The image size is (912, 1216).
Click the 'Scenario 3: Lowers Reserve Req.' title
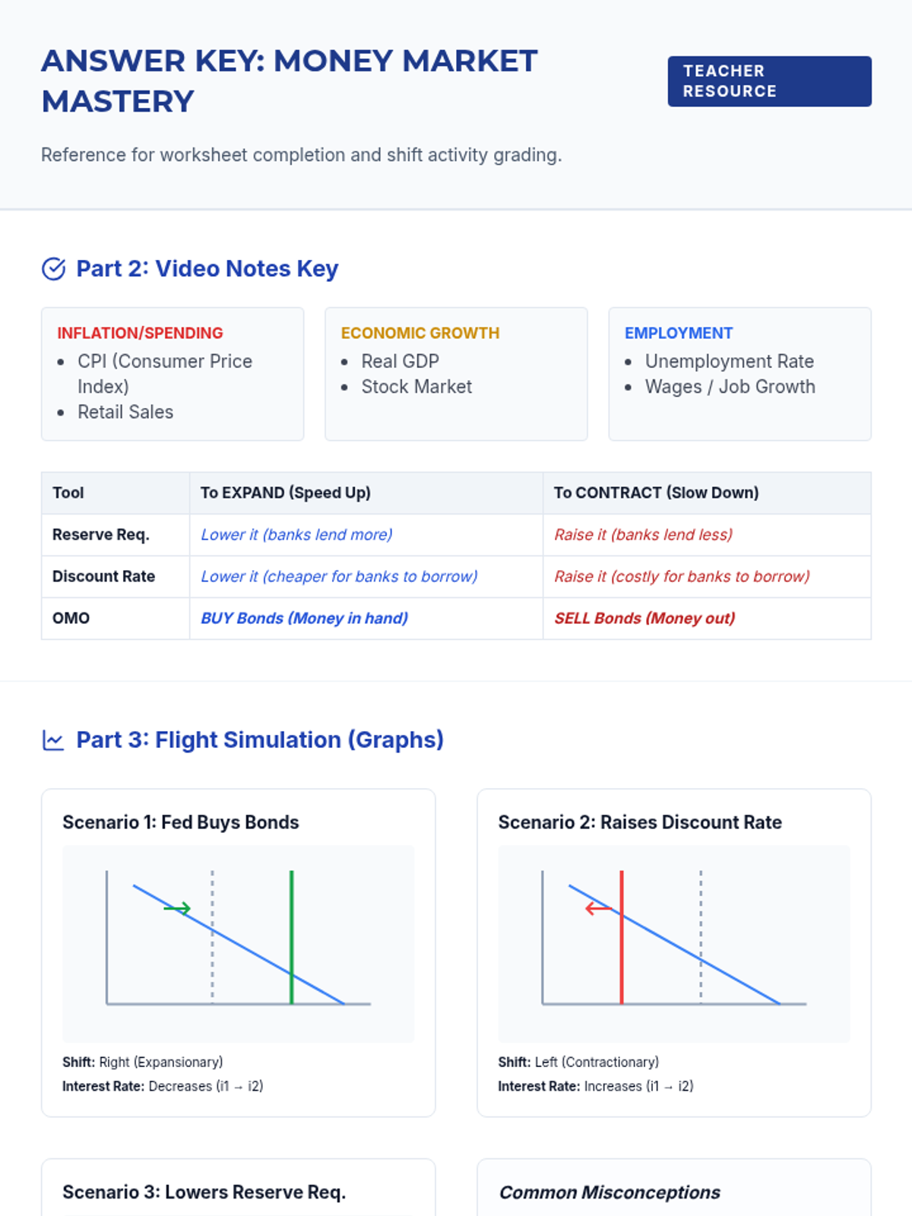pos(204,1192)
